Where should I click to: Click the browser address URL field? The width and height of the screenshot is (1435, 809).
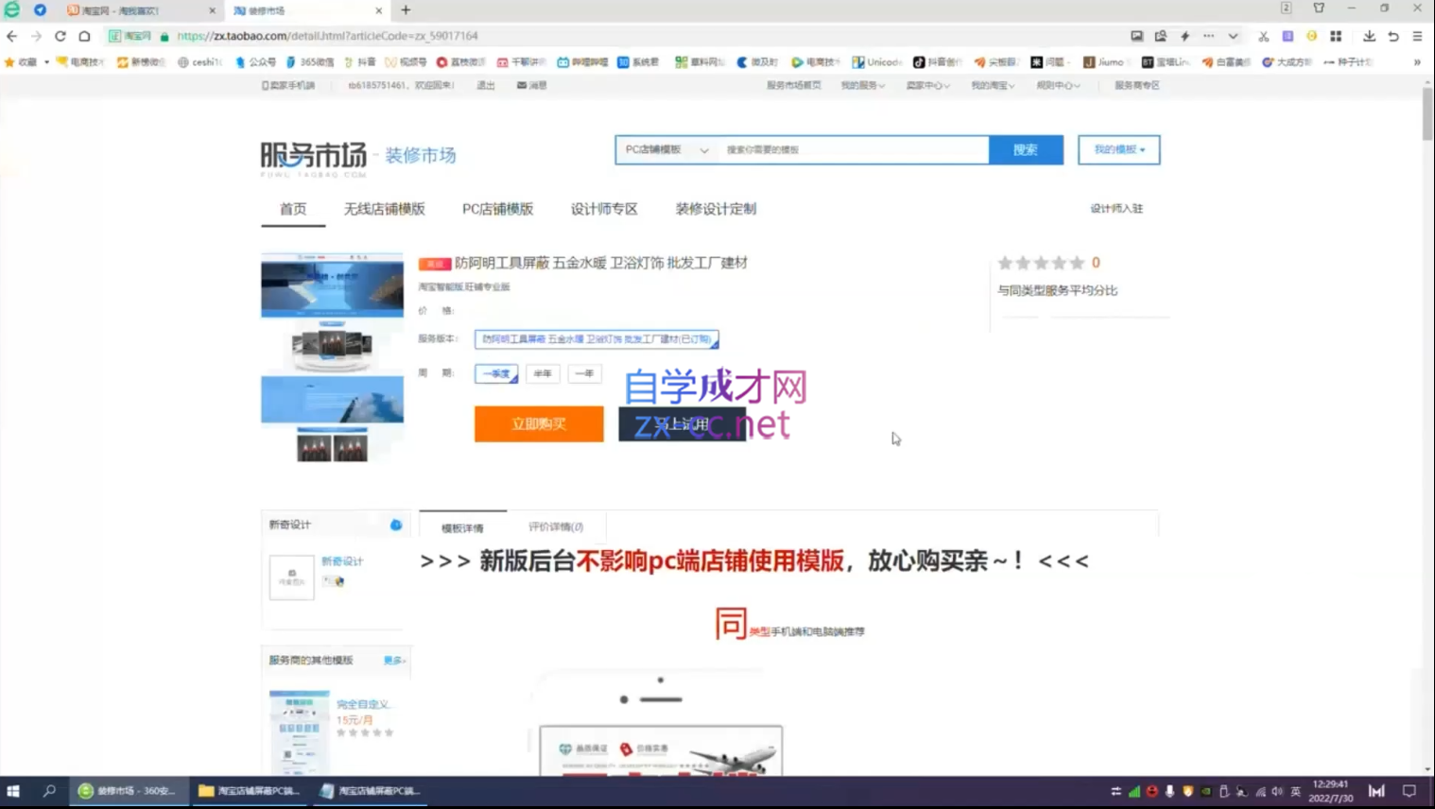pyautogui.click(x=614, y=36)
